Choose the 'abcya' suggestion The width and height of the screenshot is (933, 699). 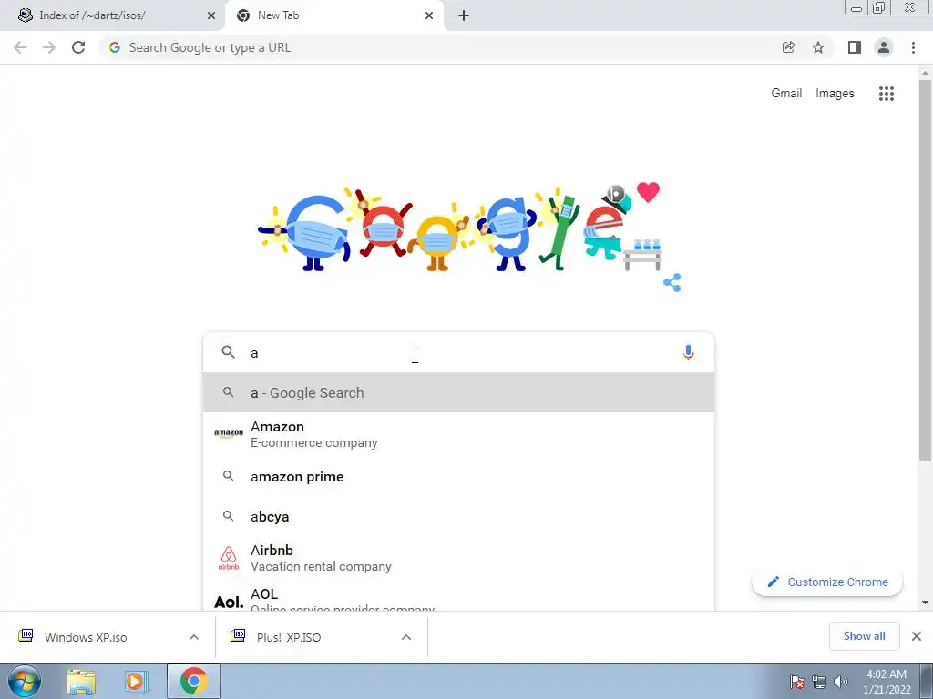click(x=459, y=517)
